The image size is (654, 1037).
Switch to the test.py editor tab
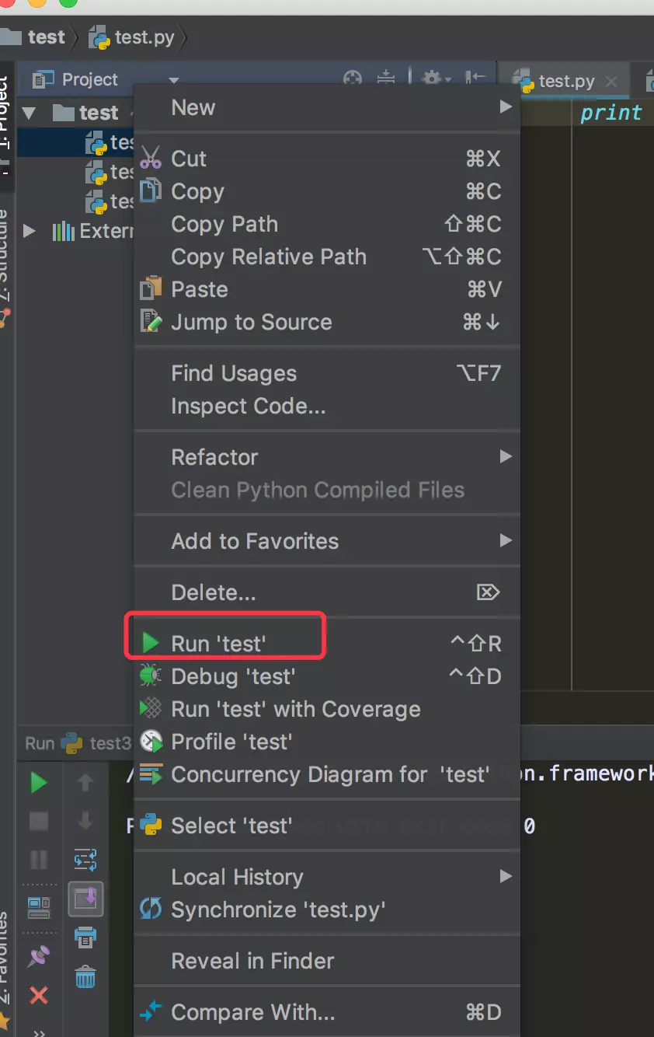[x=566, y=81]
